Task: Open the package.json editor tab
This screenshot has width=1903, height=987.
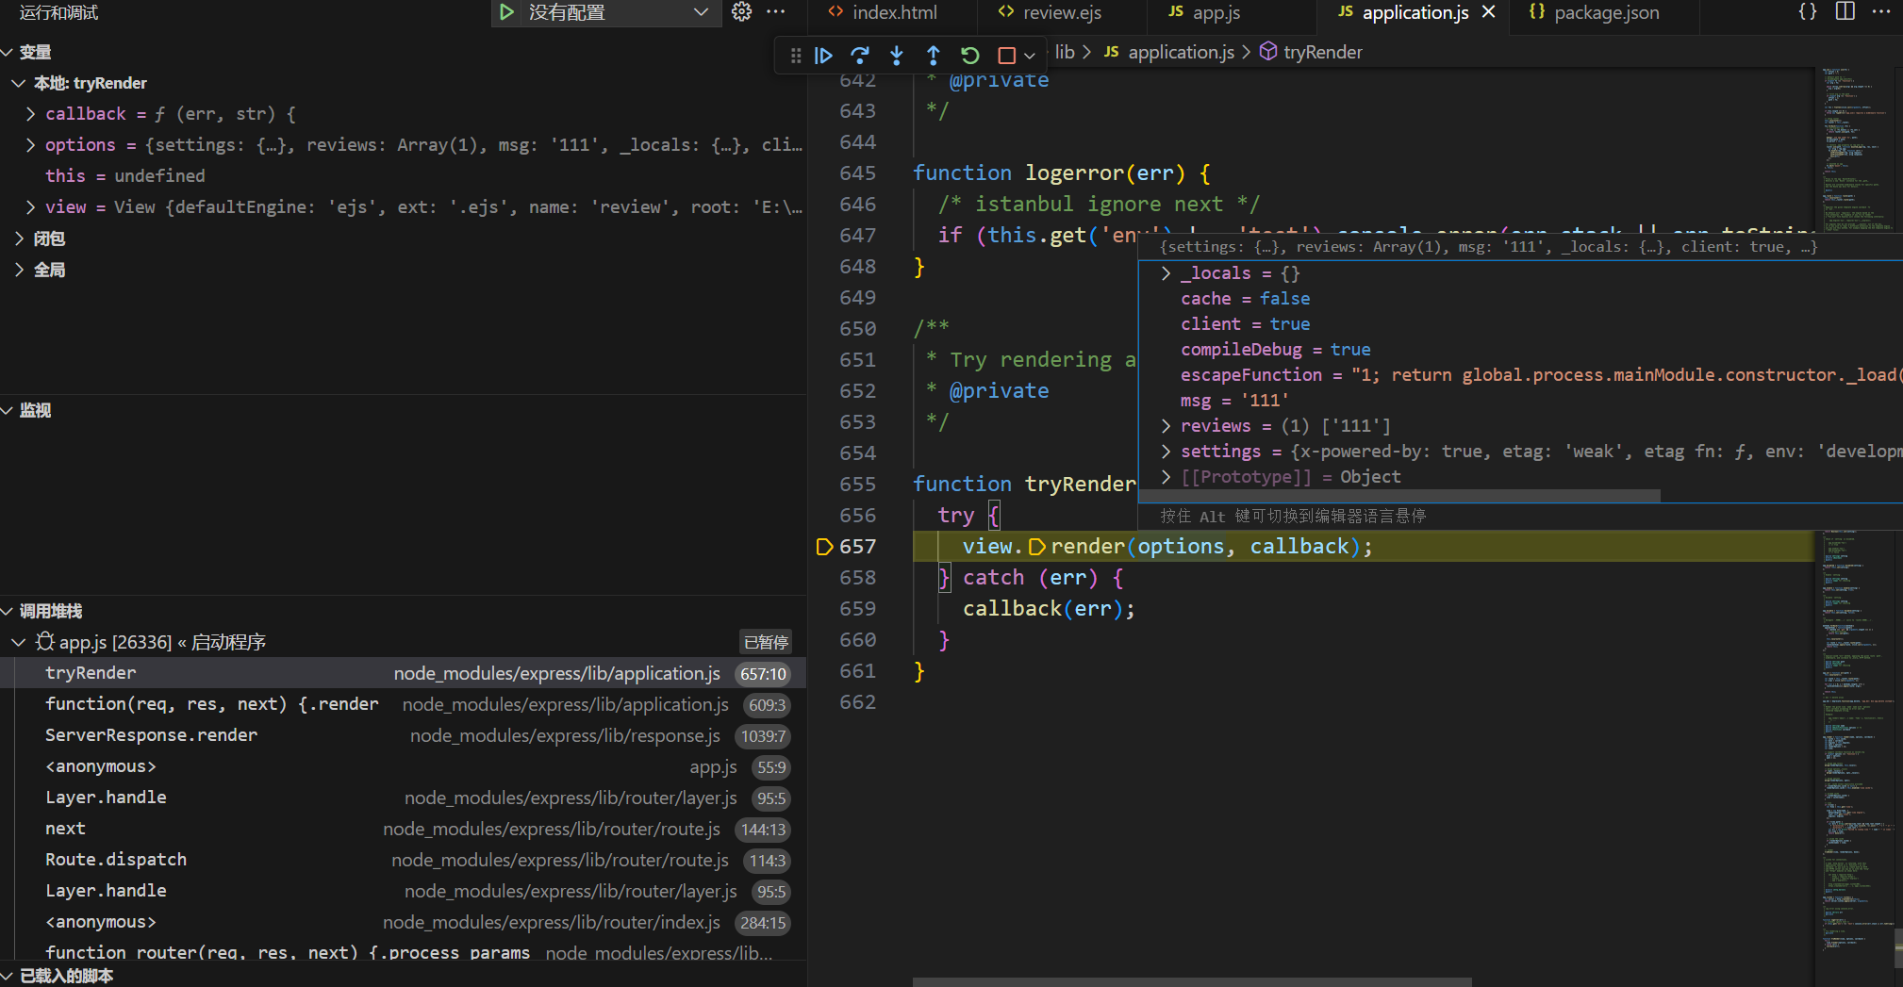Action: coord(1605,12)
